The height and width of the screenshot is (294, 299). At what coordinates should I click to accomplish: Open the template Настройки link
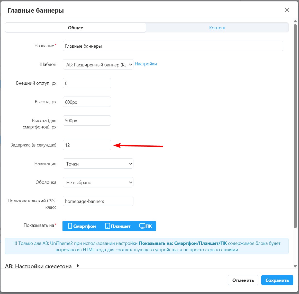pyautogui.click(x=146, y=64)
